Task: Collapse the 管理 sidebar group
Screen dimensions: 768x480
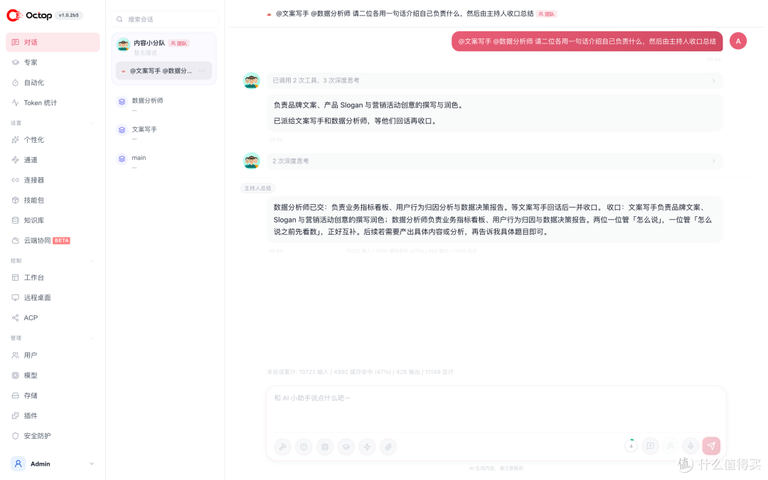Action: point(92,338)
